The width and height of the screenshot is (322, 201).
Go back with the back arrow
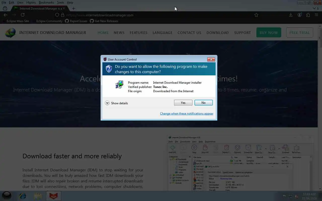point(6,15)
